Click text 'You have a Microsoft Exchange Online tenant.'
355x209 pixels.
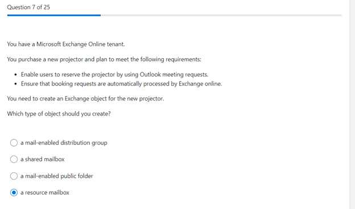pos(66,44)
